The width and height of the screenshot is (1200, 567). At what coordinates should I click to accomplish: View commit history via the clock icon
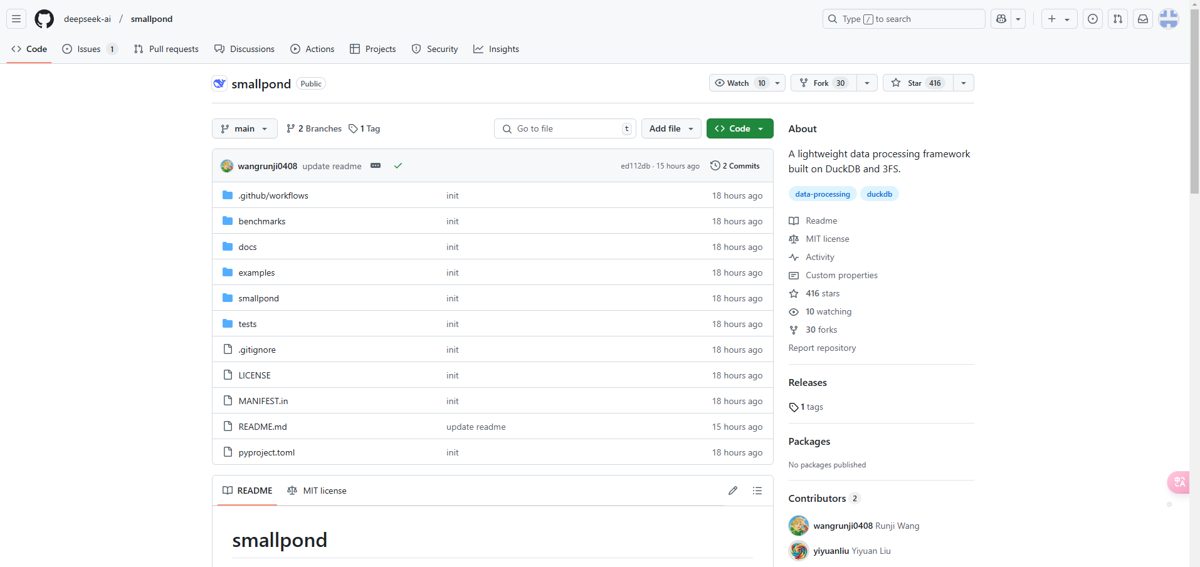coord(715,165)
